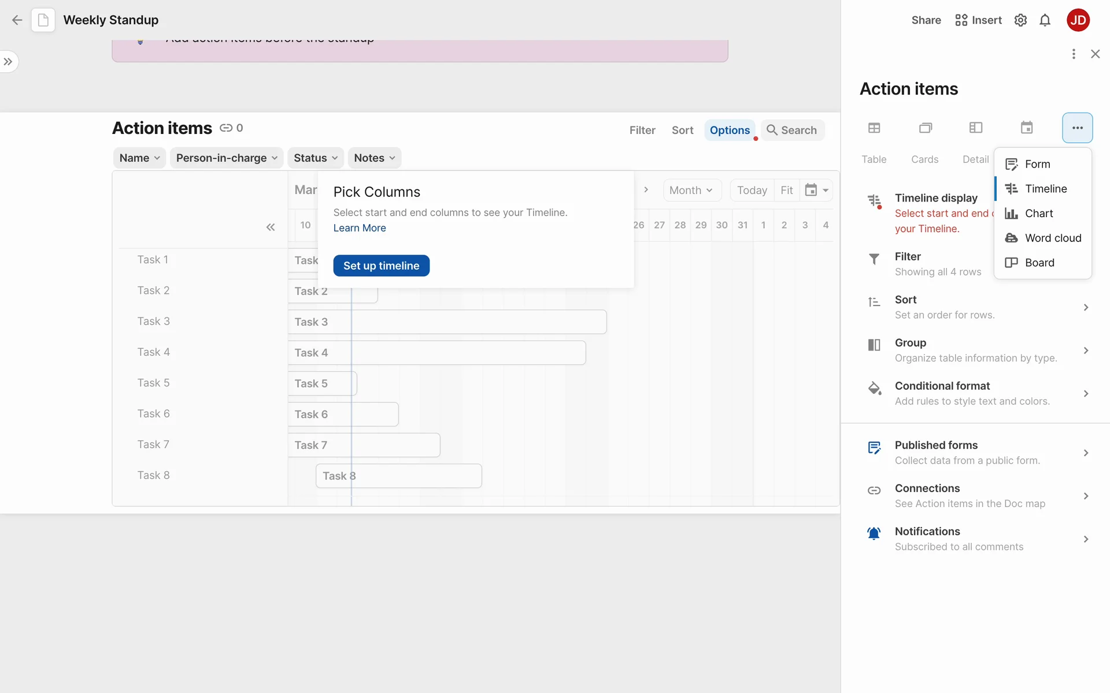Open the Status column dropdown
The image size is (1110, 693).
click(x=316, y=158)
